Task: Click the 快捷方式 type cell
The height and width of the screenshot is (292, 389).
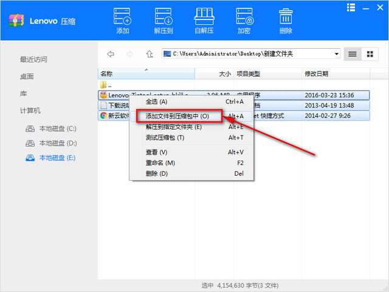Action: (269, 116)
